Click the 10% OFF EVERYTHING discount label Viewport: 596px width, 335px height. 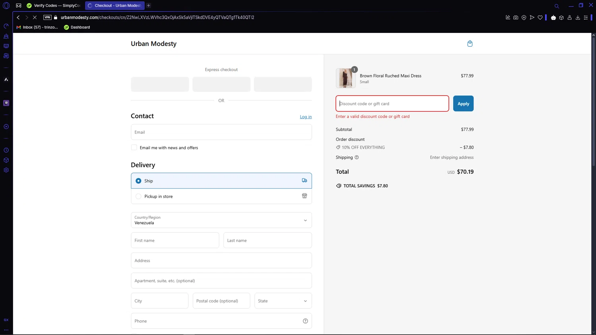pos(363,147)
